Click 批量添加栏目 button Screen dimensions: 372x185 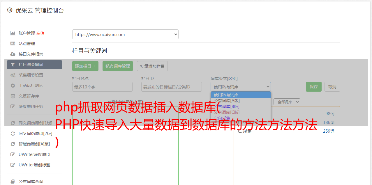(x=152, y=66)
